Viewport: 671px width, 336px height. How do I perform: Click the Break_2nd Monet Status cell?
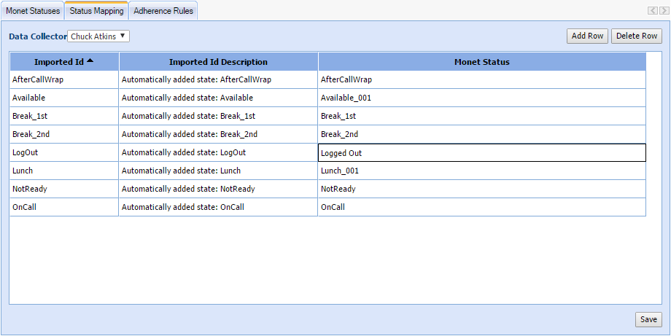tap(481, 134)
